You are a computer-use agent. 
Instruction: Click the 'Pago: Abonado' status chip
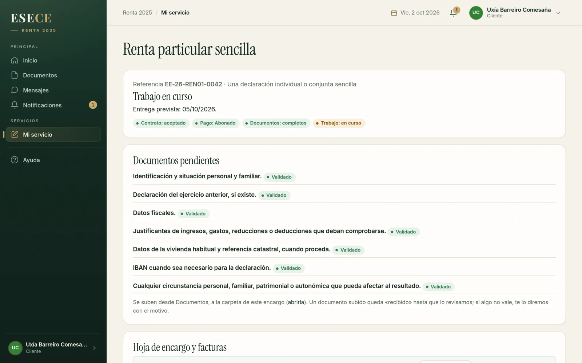pos(216,123)
